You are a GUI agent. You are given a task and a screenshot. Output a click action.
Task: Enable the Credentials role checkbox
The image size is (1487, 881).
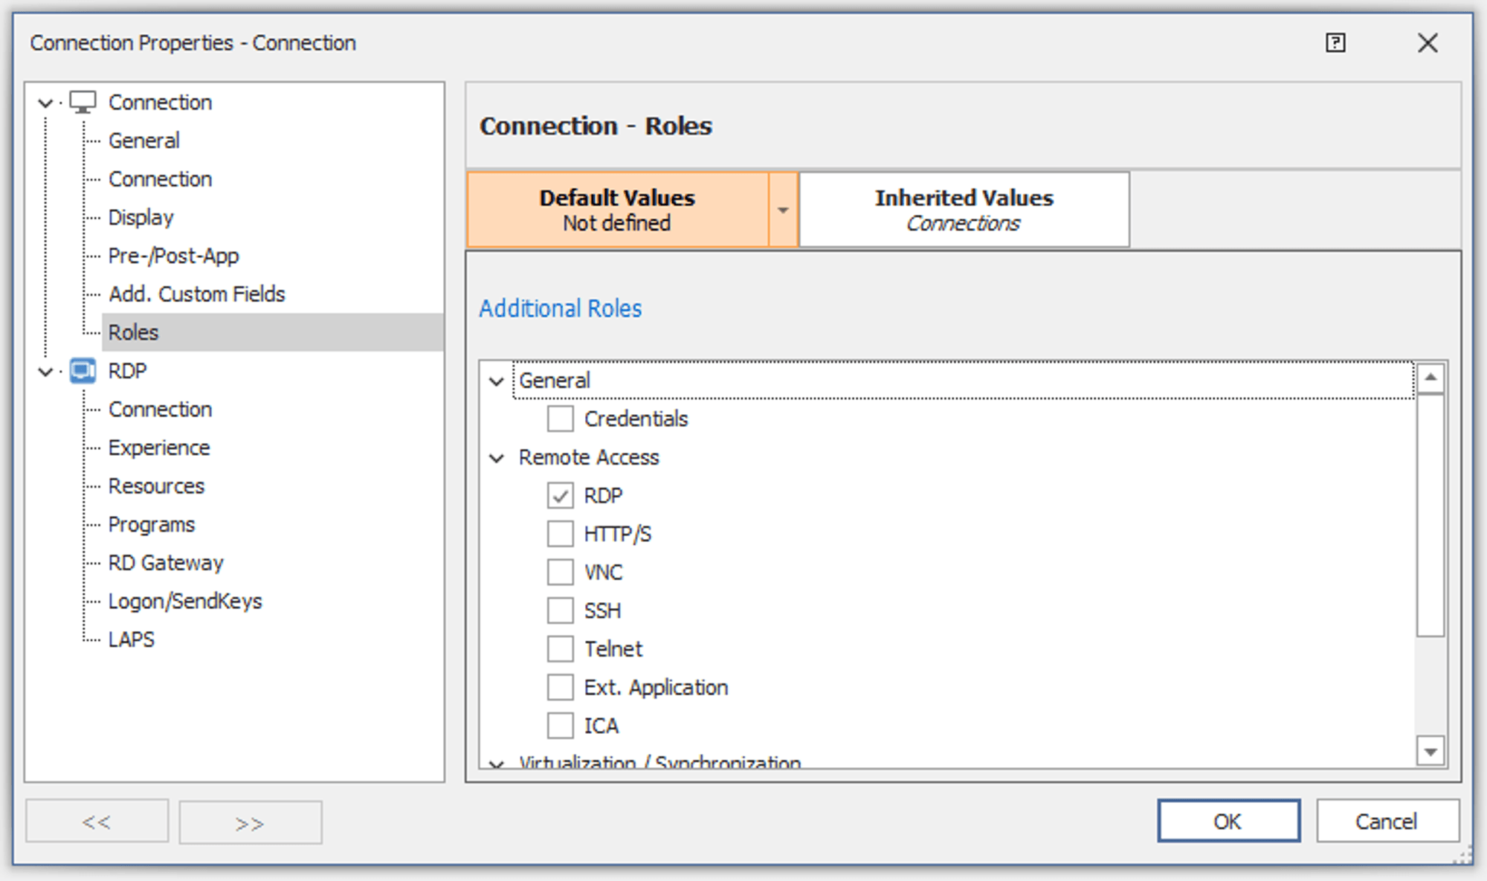click(x=560, y=419)
